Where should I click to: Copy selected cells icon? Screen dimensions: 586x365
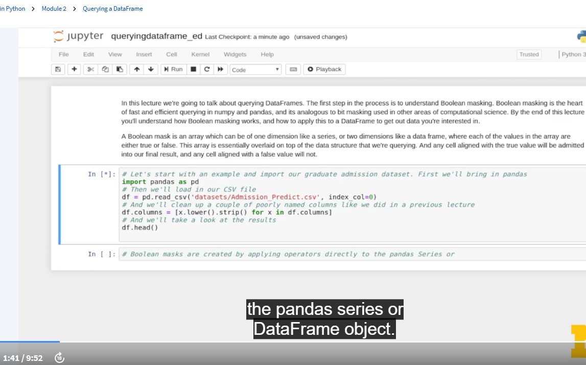point(105,69)
